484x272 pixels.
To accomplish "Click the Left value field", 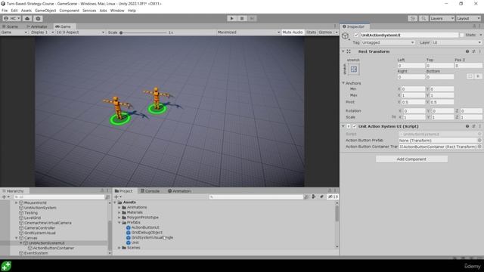I will coord(411,66).
